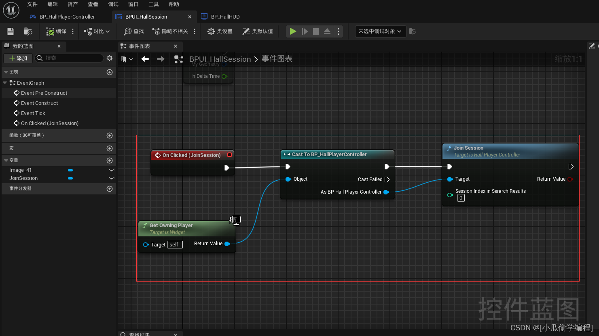
Task: Navigate forward in graph history
Action: tap(161, 59)
